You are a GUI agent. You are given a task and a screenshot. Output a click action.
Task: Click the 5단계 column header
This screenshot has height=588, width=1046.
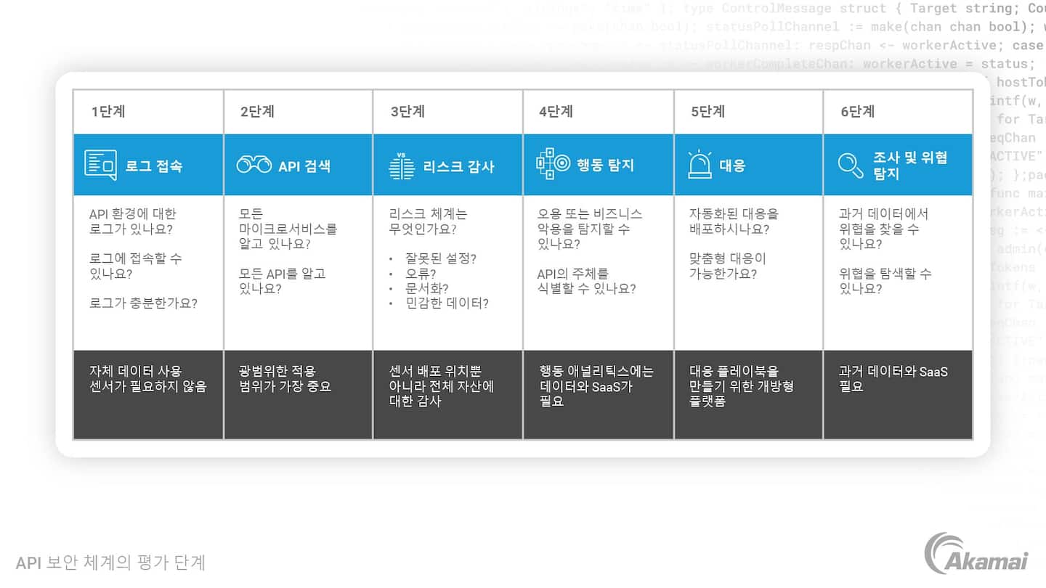pos(708,112)
